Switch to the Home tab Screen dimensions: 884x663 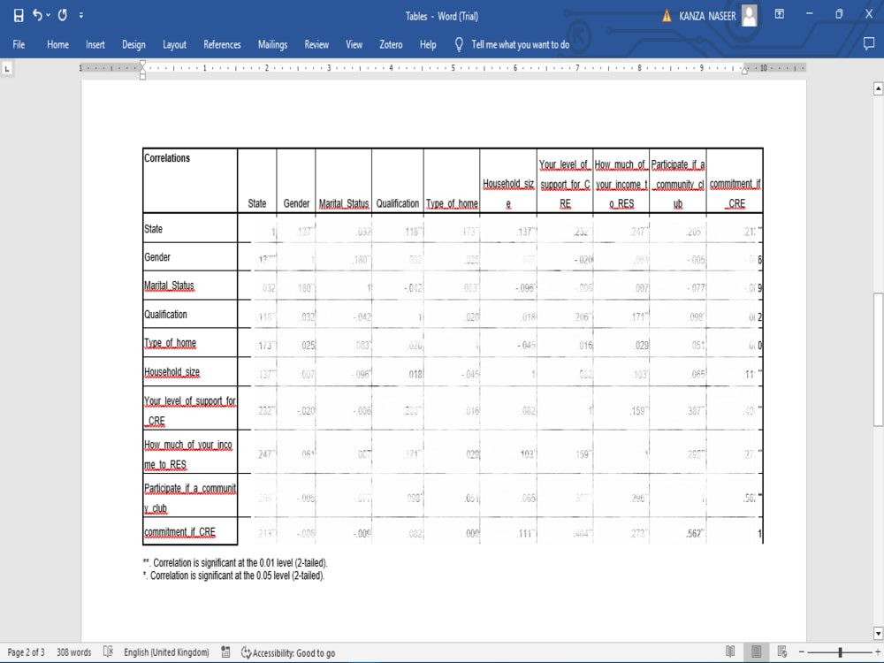[x=57, y=44]
